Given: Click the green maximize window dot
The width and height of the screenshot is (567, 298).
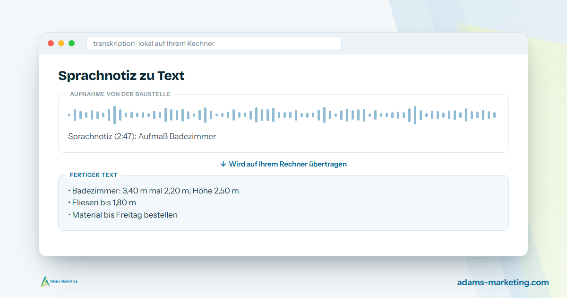Looking at the screenshot, I should click(71, 44).
